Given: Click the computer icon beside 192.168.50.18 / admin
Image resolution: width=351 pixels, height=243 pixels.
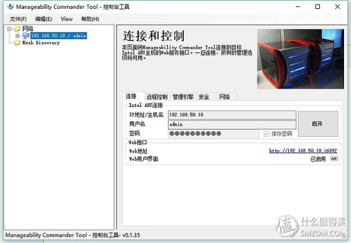Looking at the screenshot, I should [x=26, y=35].
